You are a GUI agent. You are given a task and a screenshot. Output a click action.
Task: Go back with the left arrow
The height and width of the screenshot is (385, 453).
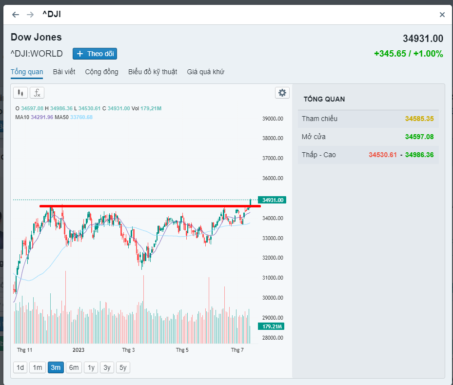16,15
